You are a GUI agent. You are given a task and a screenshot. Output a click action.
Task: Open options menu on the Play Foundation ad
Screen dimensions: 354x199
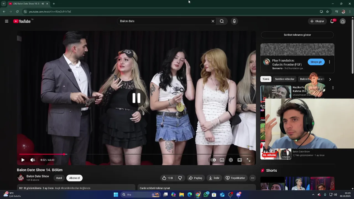(329, 62)
